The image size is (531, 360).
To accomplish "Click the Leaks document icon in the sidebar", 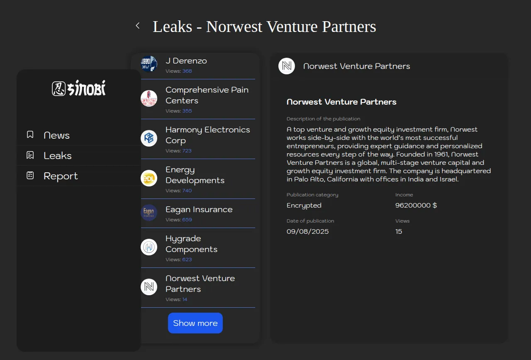I will pyautogui.click(x=30, y=155).
